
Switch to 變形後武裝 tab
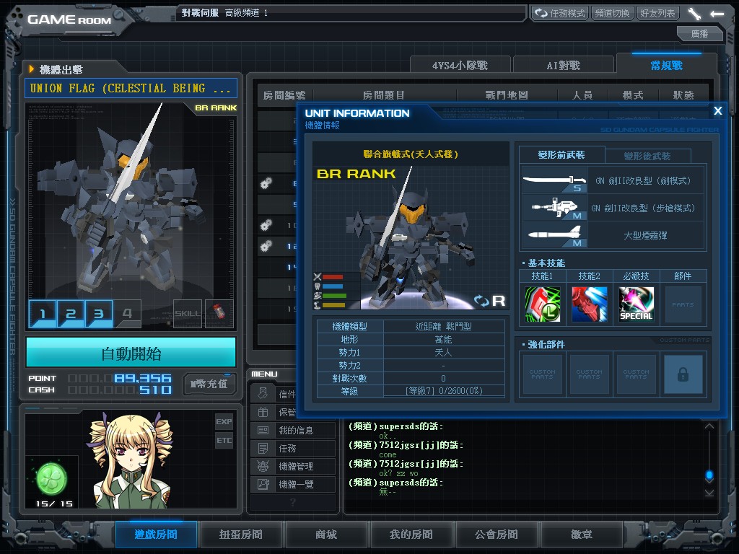tap(647, 156)
